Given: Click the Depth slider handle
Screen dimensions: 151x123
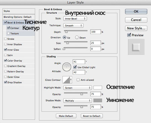Looking at the screenshot, I should pos(66,32).
